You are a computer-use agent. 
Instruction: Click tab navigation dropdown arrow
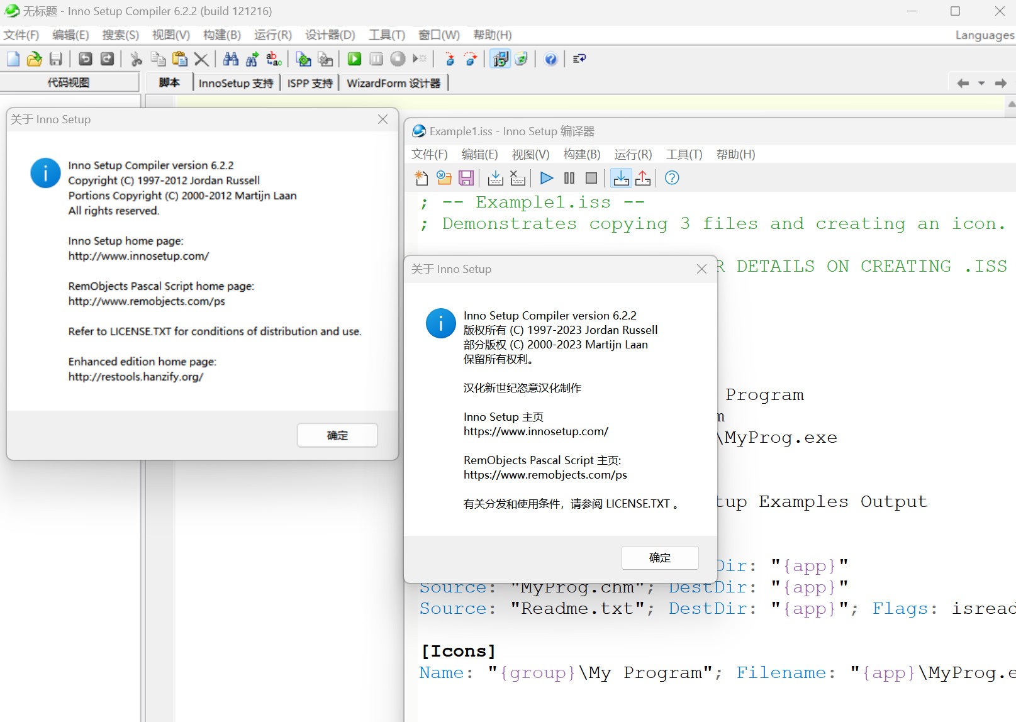pos(981,83)
